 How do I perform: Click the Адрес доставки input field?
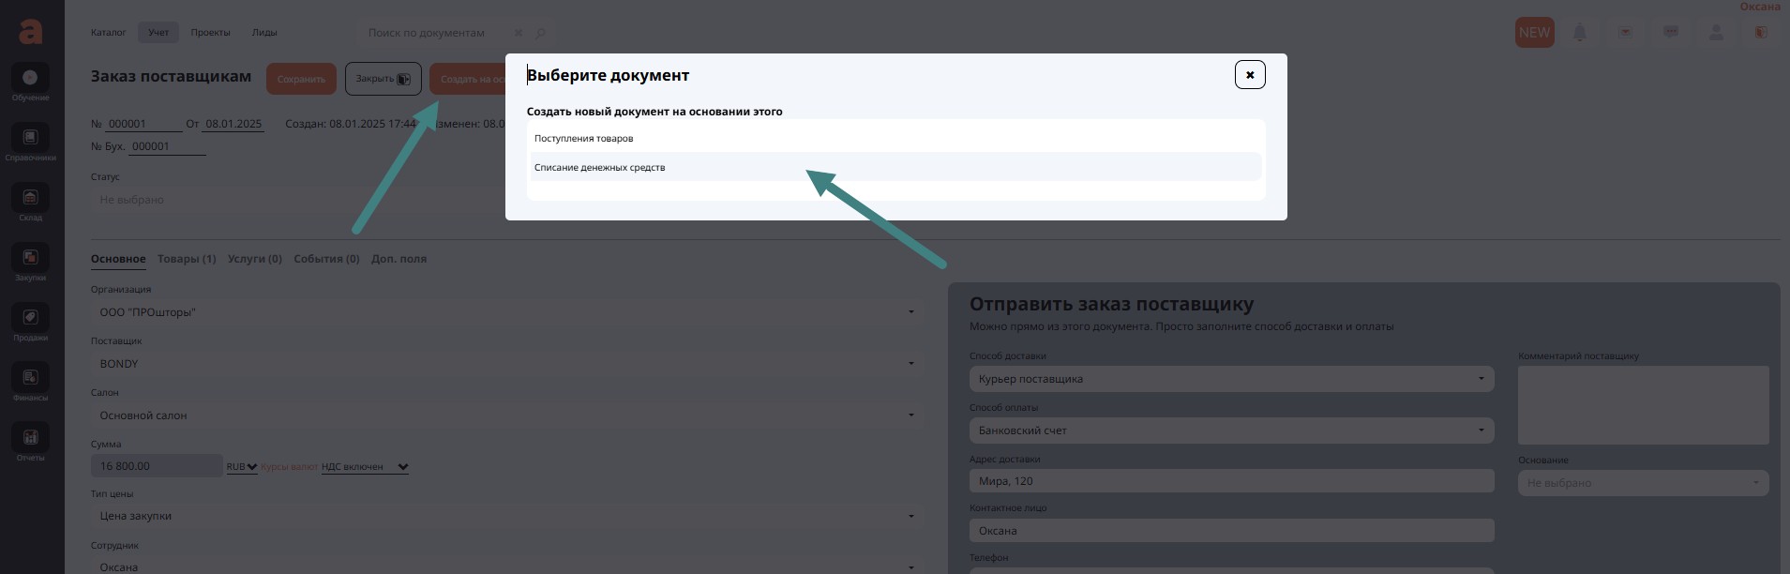tap(1231, 481)
